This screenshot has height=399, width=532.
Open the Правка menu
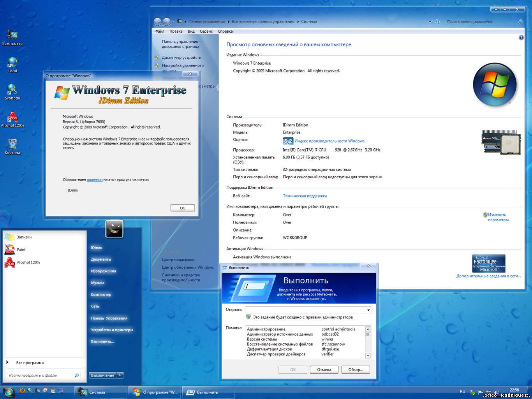[x=176, y=31]
